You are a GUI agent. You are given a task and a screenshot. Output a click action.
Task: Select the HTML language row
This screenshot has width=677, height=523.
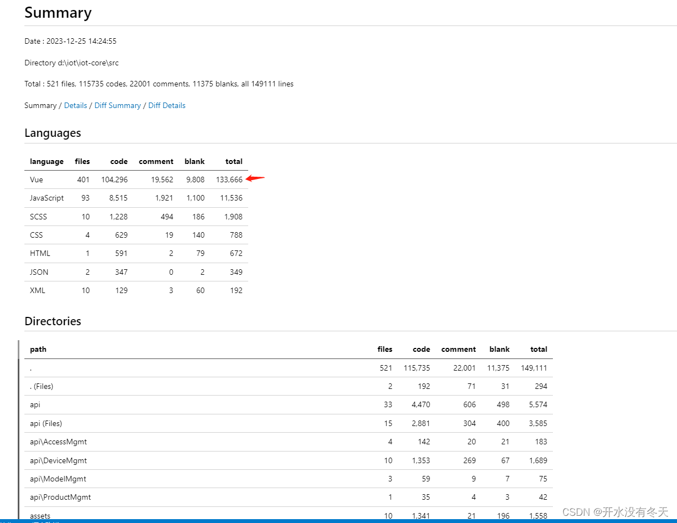point(136,253)
